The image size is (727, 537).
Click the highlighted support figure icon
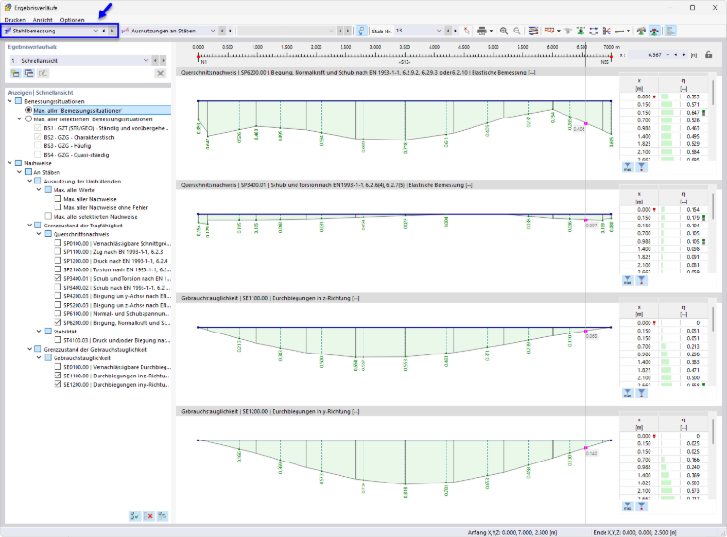[x=654, y=31]
